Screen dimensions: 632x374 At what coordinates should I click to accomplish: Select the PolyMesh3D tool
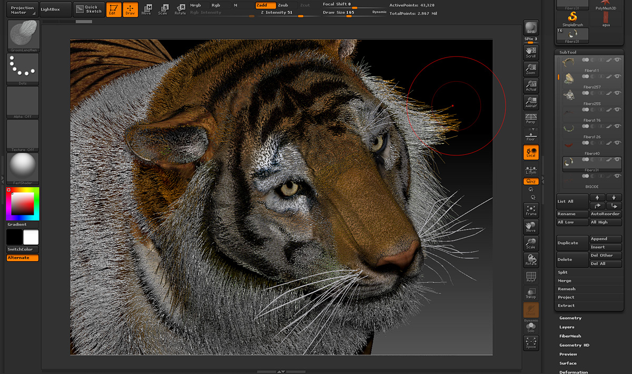(x=606, y=5)
